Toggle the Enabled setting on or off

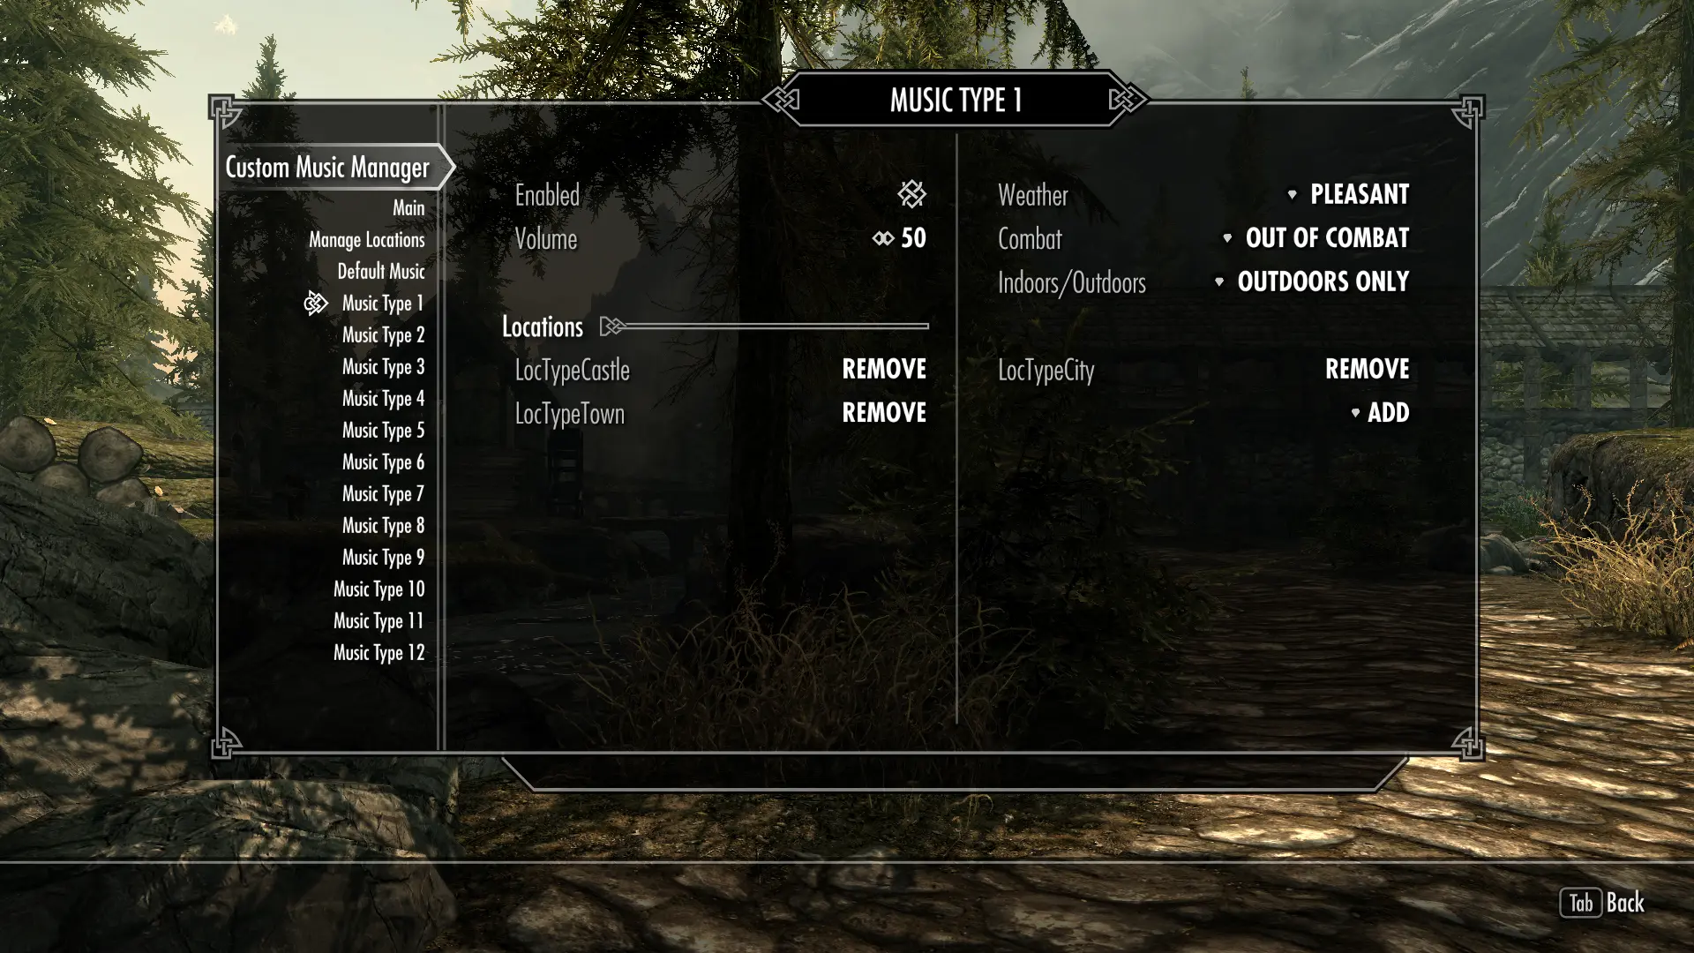click(911, 194)
